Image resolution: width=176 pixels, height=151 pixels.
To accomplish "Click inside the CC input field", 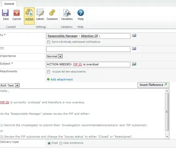I will click(88, 49).
